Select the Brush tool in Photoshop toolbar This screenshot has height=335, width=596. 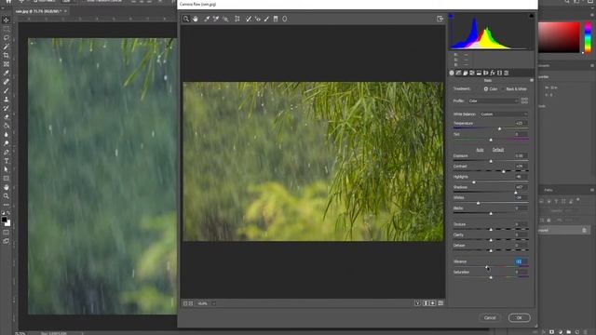click(x=7, y=91)
